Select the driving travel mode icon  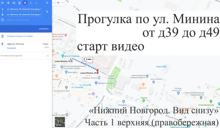[14, 3]
